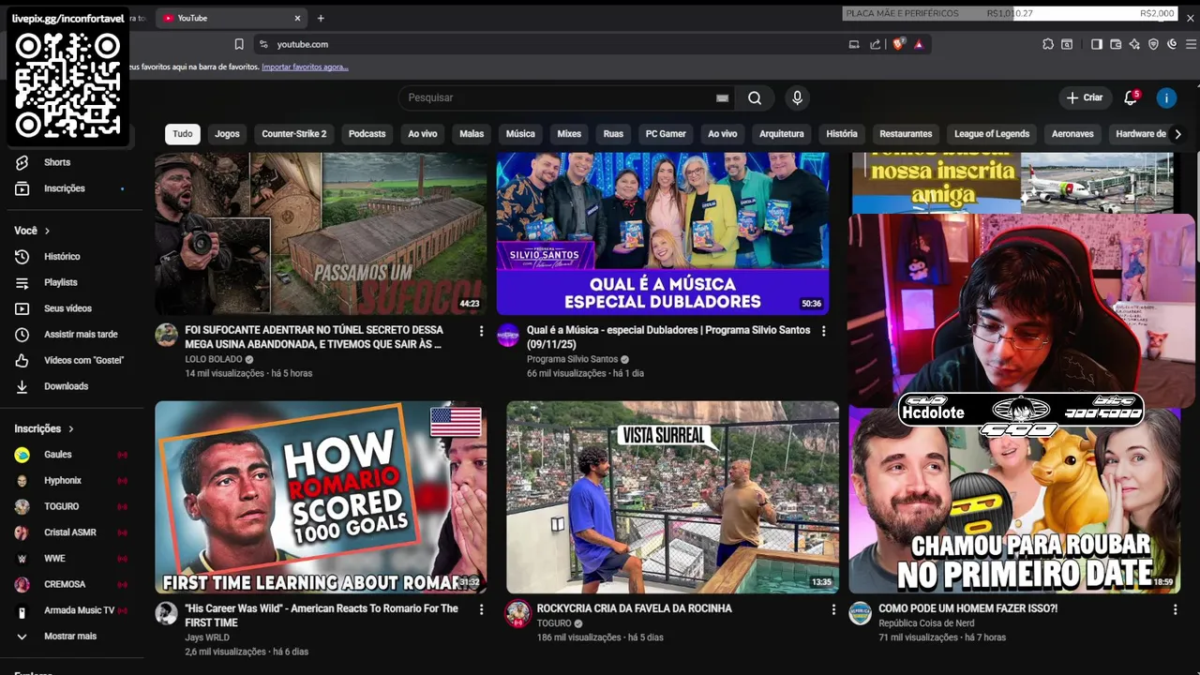The width and height of the screenshot is (1200, 675).
Task: Open the Vista Surreal Rocinha thumbnail
Action: coord(672,497)
